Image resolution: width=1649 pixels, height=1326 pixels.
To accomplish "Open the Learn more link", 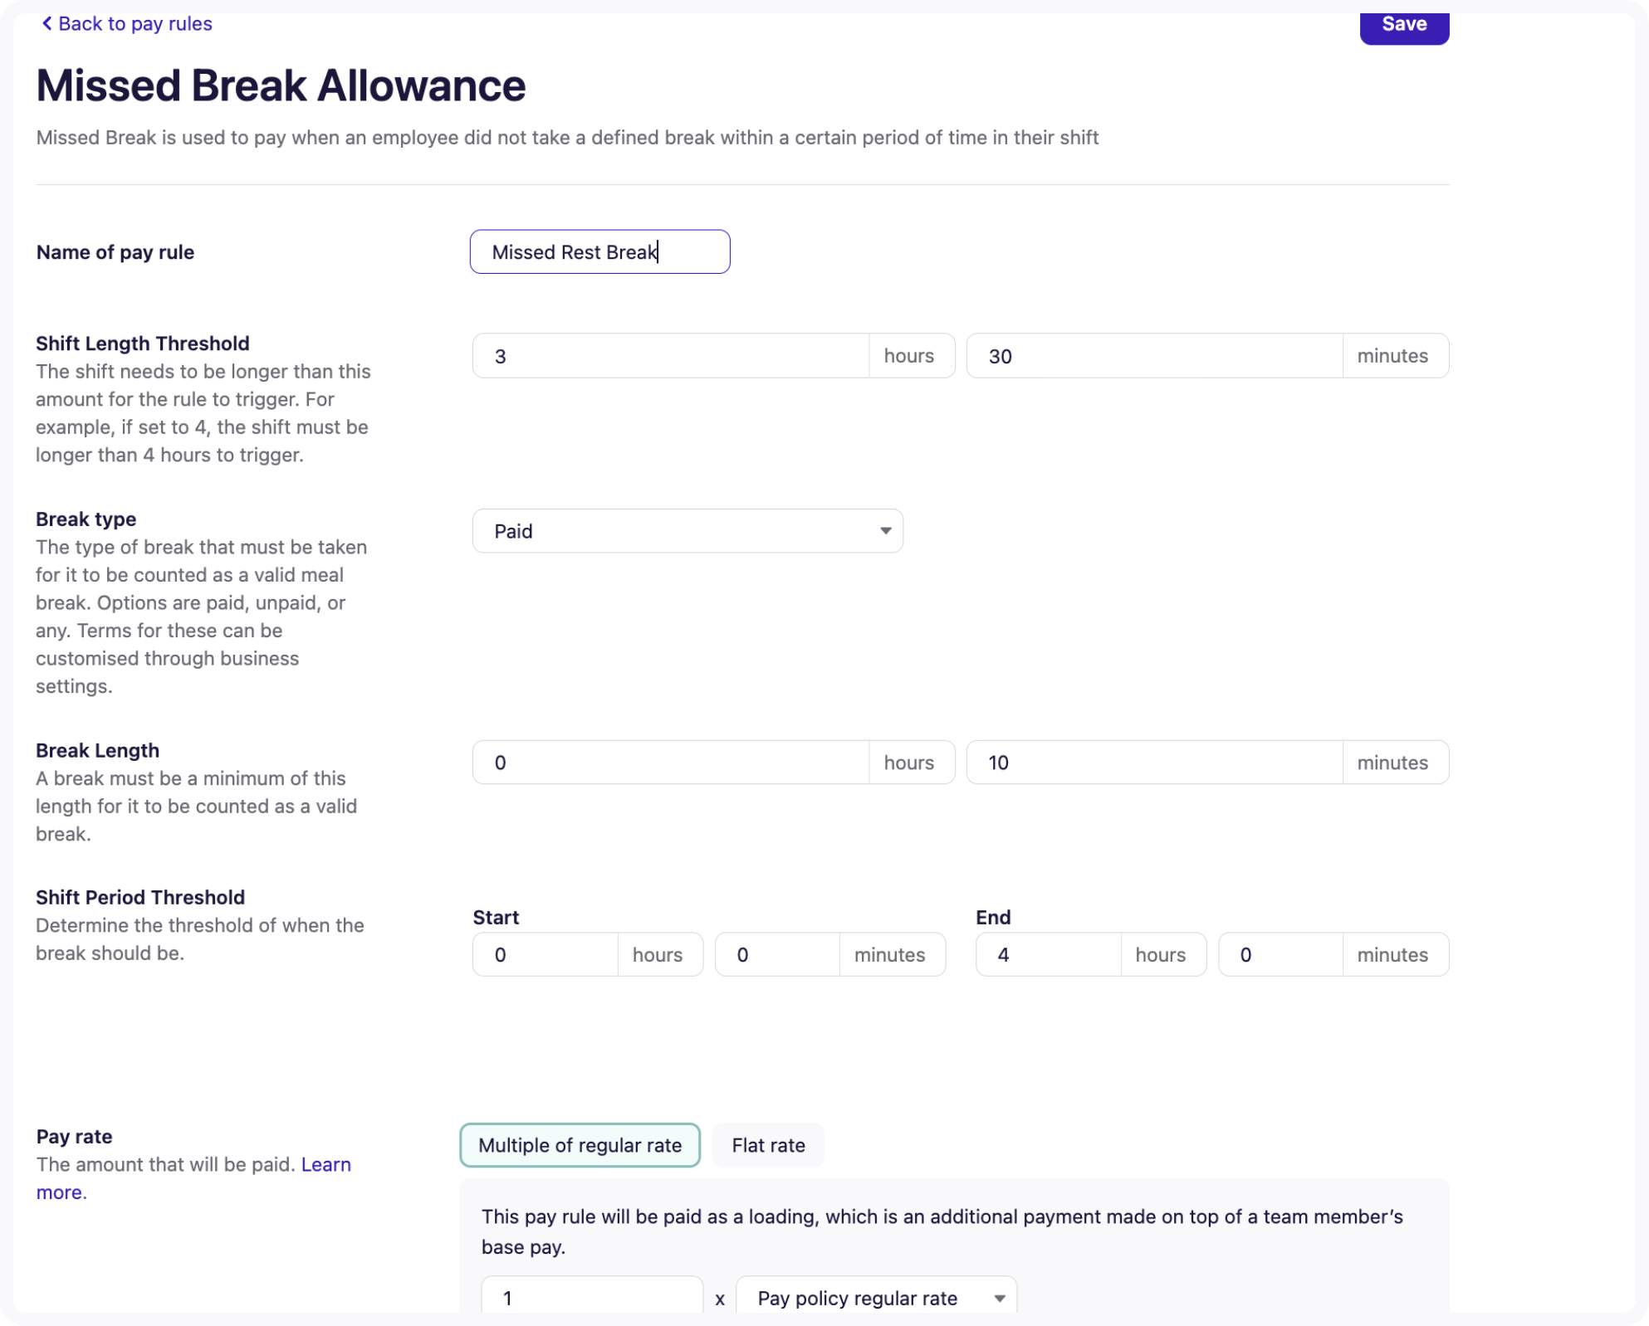I will pyautogui.click(x=325, y=1165).
